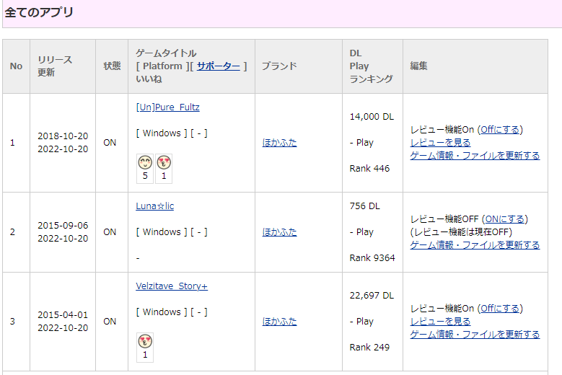Open the [Un]Pure_Fultz game title link
This screenshot has width=562, height=375.
point(168,107)
